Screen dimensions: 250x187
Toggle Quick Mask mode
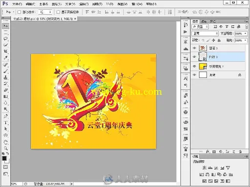(5, 167)
